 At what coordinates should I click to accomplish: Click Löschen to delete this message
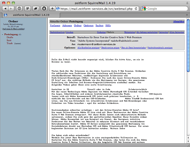pyautogui.click(x=70, y=32)
